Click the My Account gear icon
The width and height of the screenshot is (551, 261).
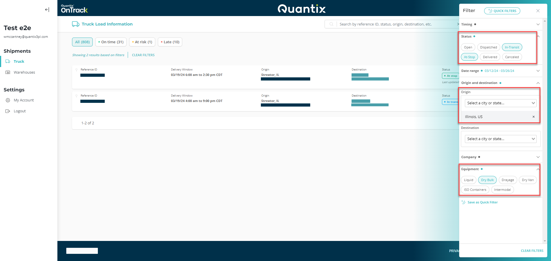(x=8, y=100)
